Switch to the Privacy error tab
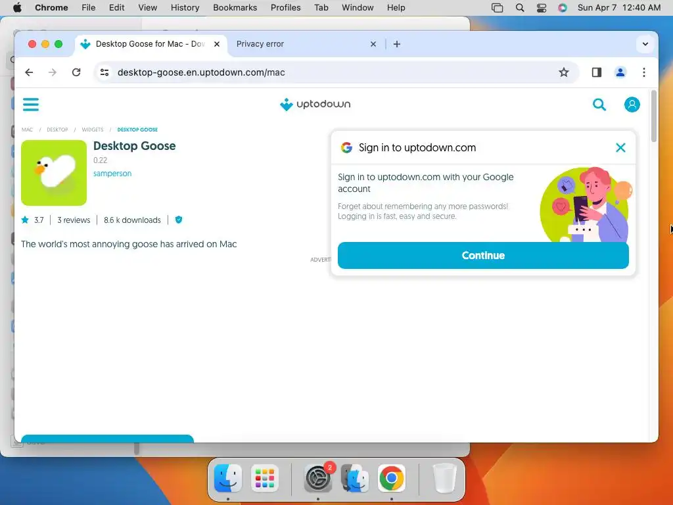This screenshot has width=673, height=505. (x=305, y=44)
